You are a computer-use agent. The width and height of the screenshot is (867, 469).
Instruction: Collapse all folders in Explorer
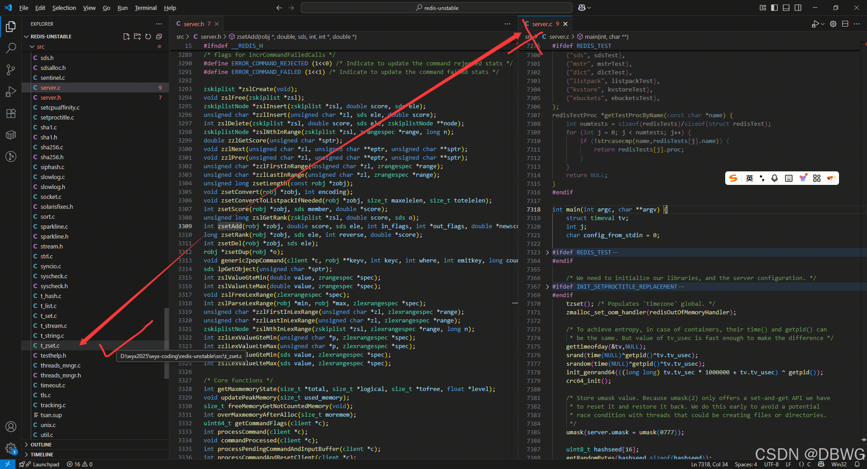click(x=159, y=37)
